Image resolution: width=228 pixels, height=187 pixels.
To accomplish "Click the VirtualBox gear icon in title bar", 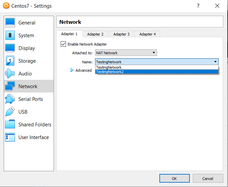I will tap(6, 6).
